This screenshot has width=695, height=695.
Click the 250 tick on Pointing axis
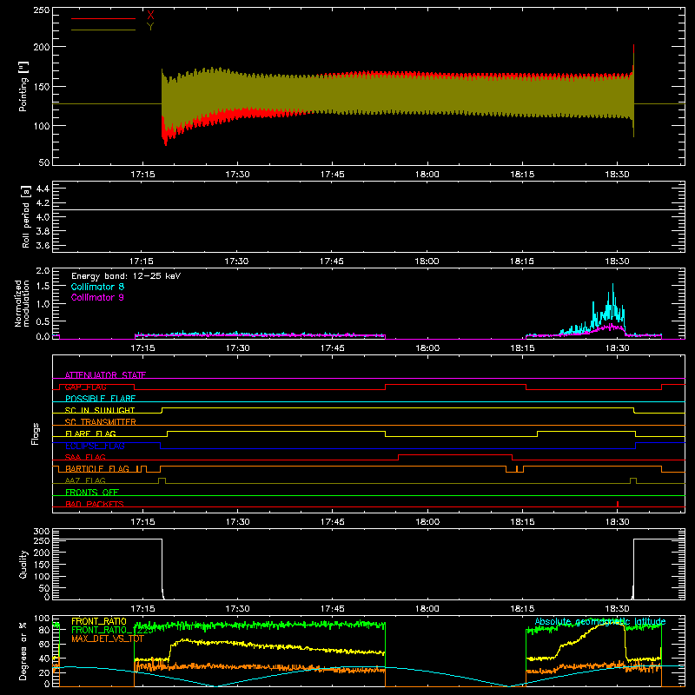point(41,10)
